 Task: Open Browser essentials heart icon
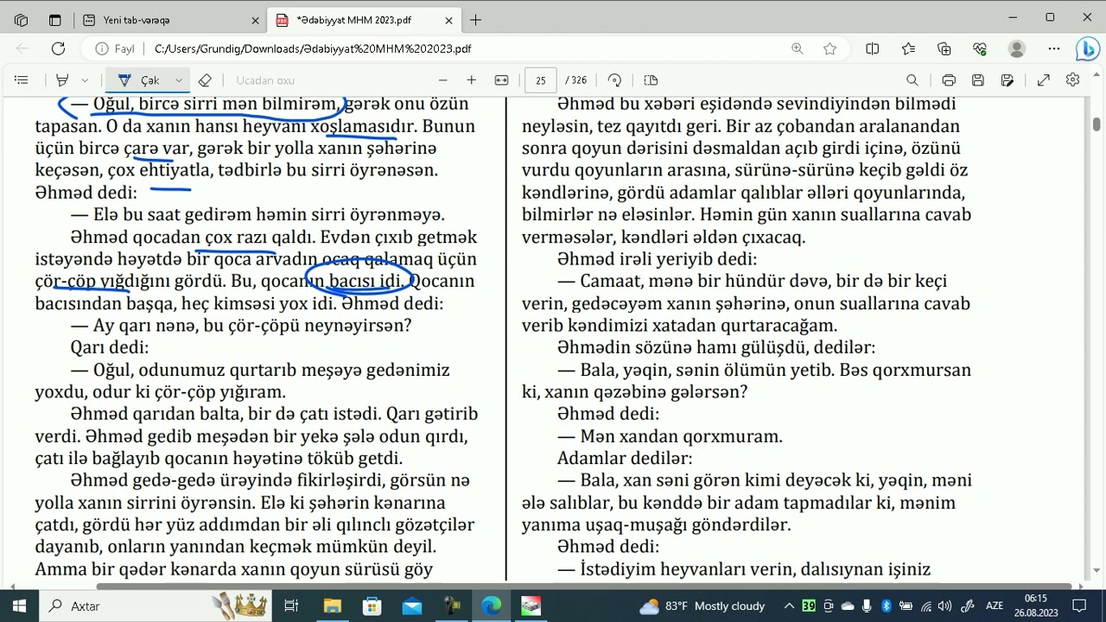979,49
